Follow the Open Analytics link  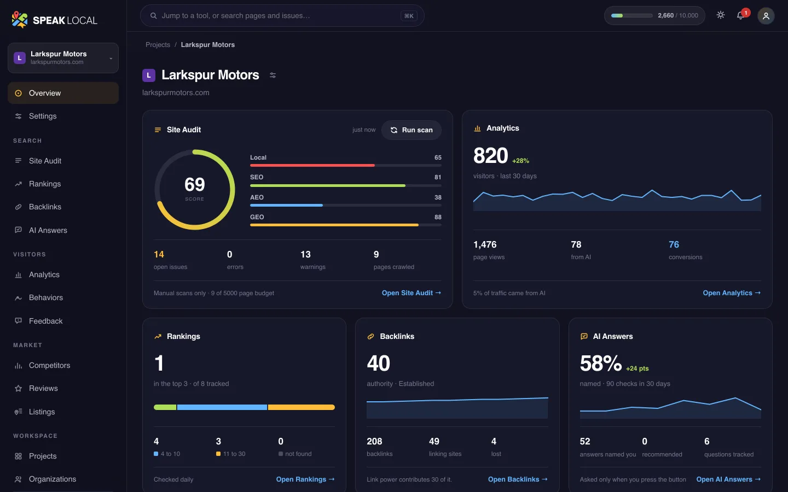(732, 293)
